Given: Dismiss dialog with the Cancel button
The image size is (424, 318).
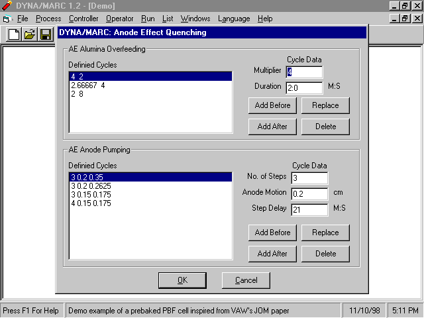Looking at the screenshot, I should click(246, 280).
